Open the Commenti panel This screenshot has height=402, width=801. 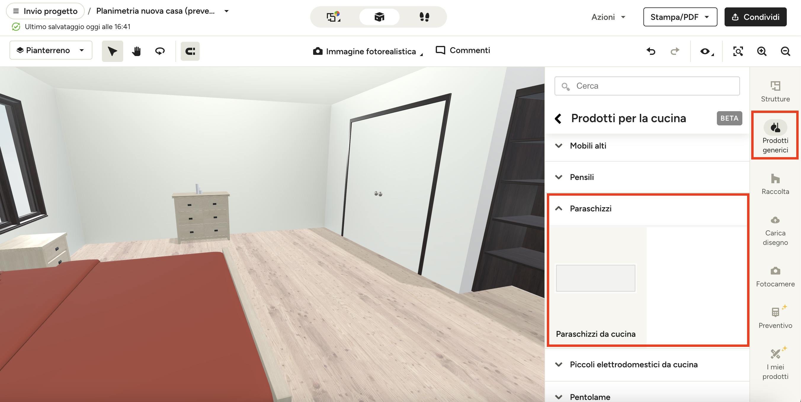pyautogui.click(x=463, y=50)
